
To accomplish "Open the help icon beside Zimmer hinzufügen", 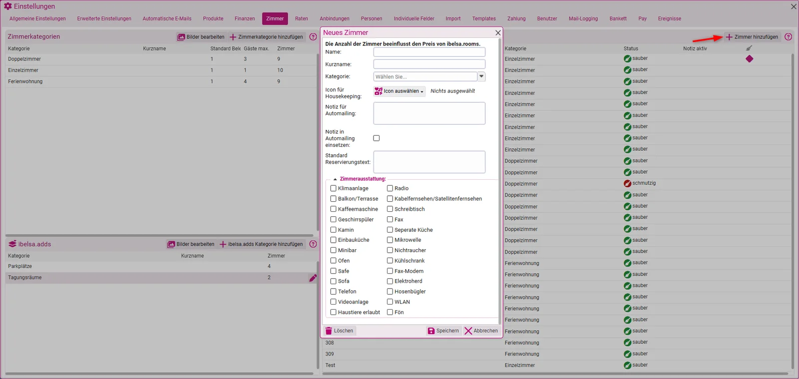I will click(788, 37).
